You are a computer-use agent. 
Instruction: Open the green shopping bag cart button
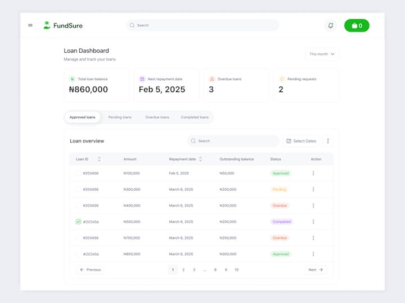coord(357,25)
